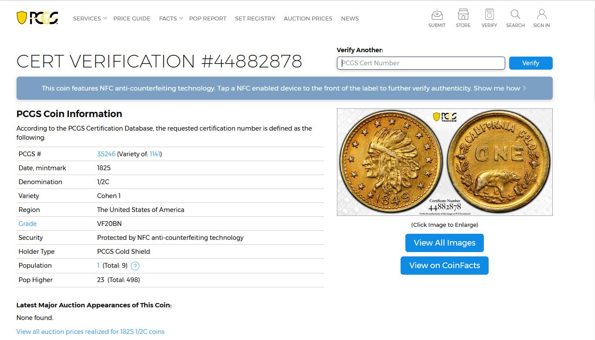Open the News menu item
595x340 pixels.
click(350, 18)
